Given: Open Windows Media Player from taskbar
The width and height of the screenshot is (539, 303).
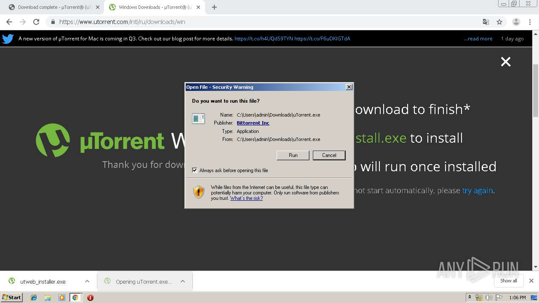Looking at the screenshot, I should (x=61, y=298).
